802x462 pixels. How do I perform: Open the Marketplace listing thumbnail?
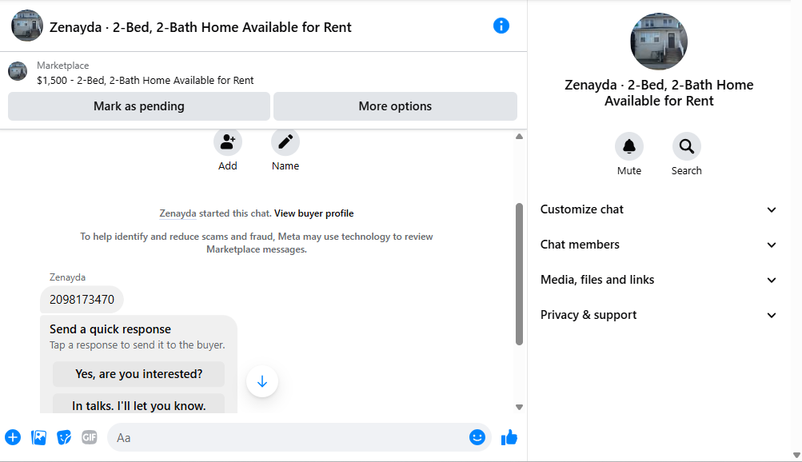tap(18, 71)
